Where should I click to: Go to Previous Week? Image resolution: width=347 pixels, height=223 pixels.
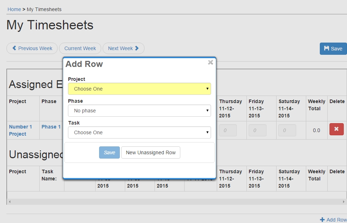32,48
